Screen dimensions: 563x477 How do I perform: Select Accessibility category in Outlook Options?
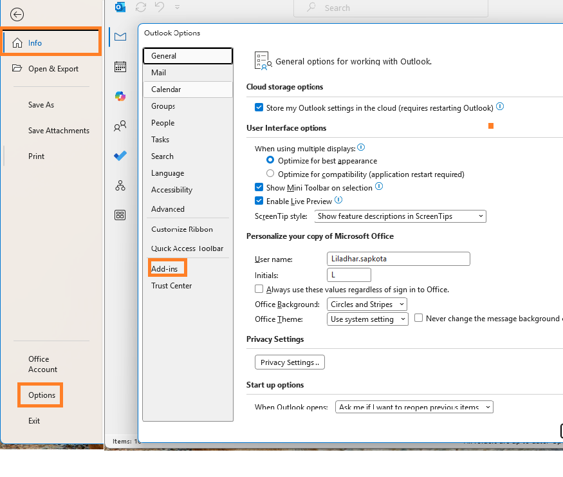(x=188, y=190)
